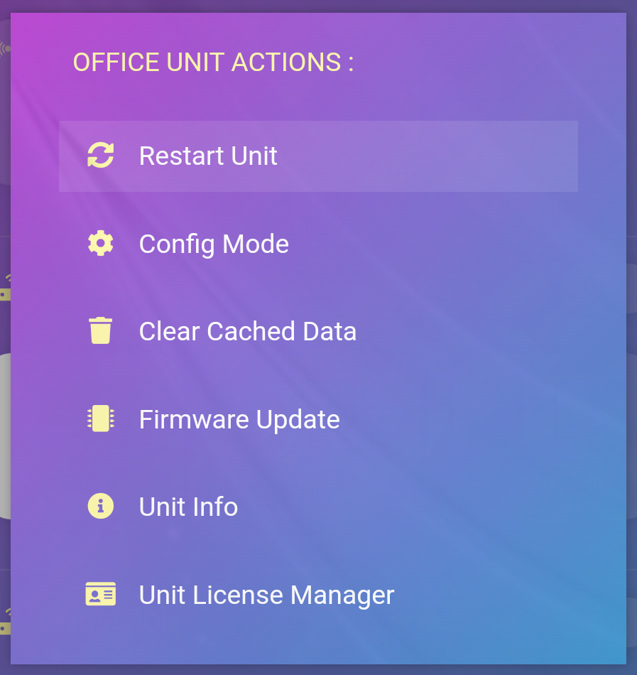
Task: Open the Unit License Manager text entry
Action: coord(266,595)
